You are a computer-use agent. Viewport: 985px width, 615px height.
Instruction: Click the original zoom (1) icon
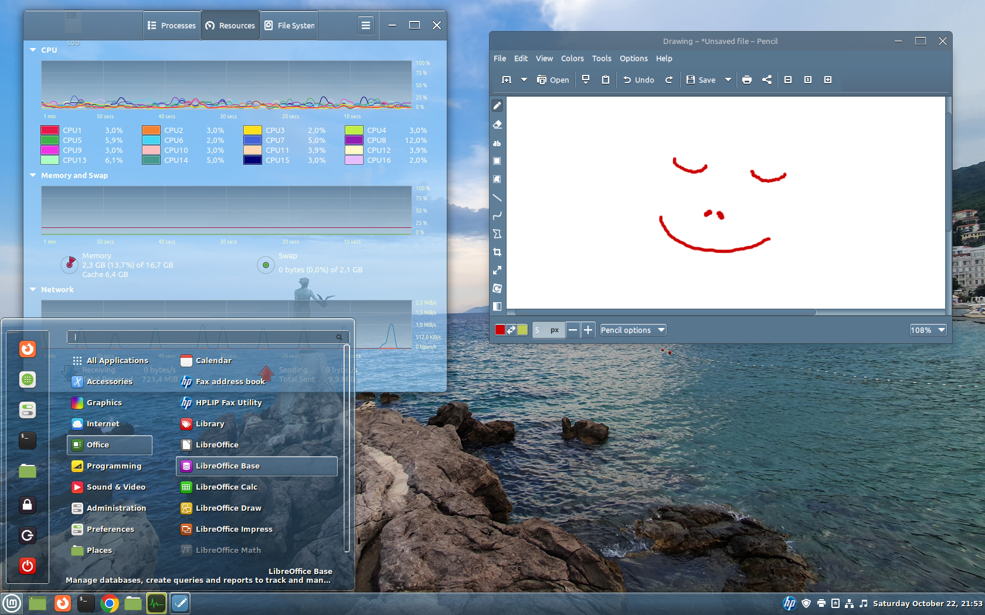[x=808, y=80]
